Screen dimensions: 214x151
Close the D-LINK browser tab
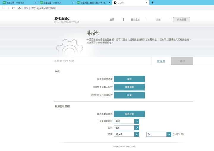pyautogui.click(x=147, y=3)
